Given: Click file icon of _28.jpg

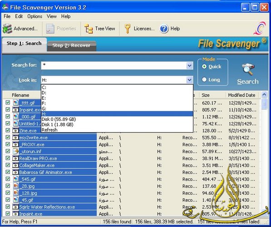Looking at the screenshot, I should (15, 186).
